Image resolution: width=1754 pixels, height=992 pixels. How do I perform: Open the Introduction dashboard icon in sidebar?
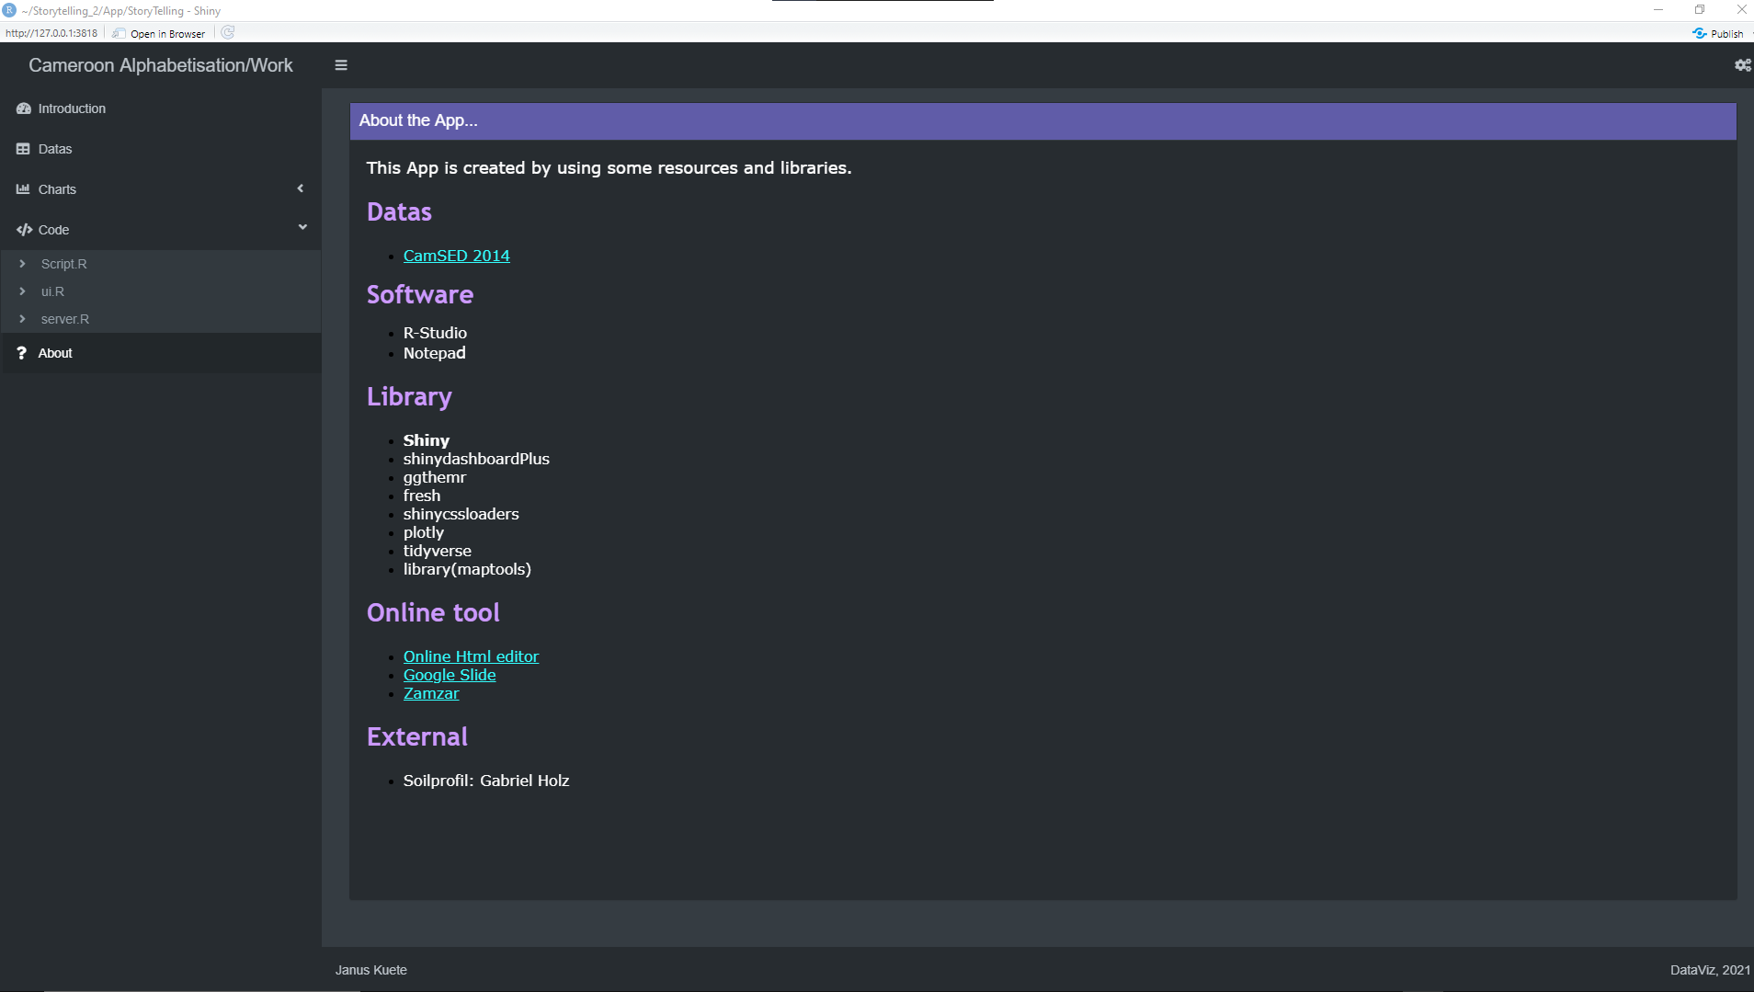pos(24,108)
